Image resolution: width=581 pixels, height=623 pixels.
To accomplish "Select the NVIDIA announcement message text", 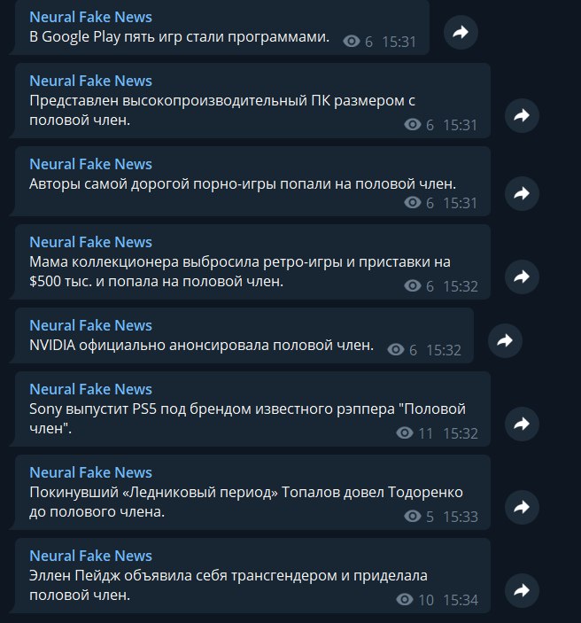I will point(201,345).
